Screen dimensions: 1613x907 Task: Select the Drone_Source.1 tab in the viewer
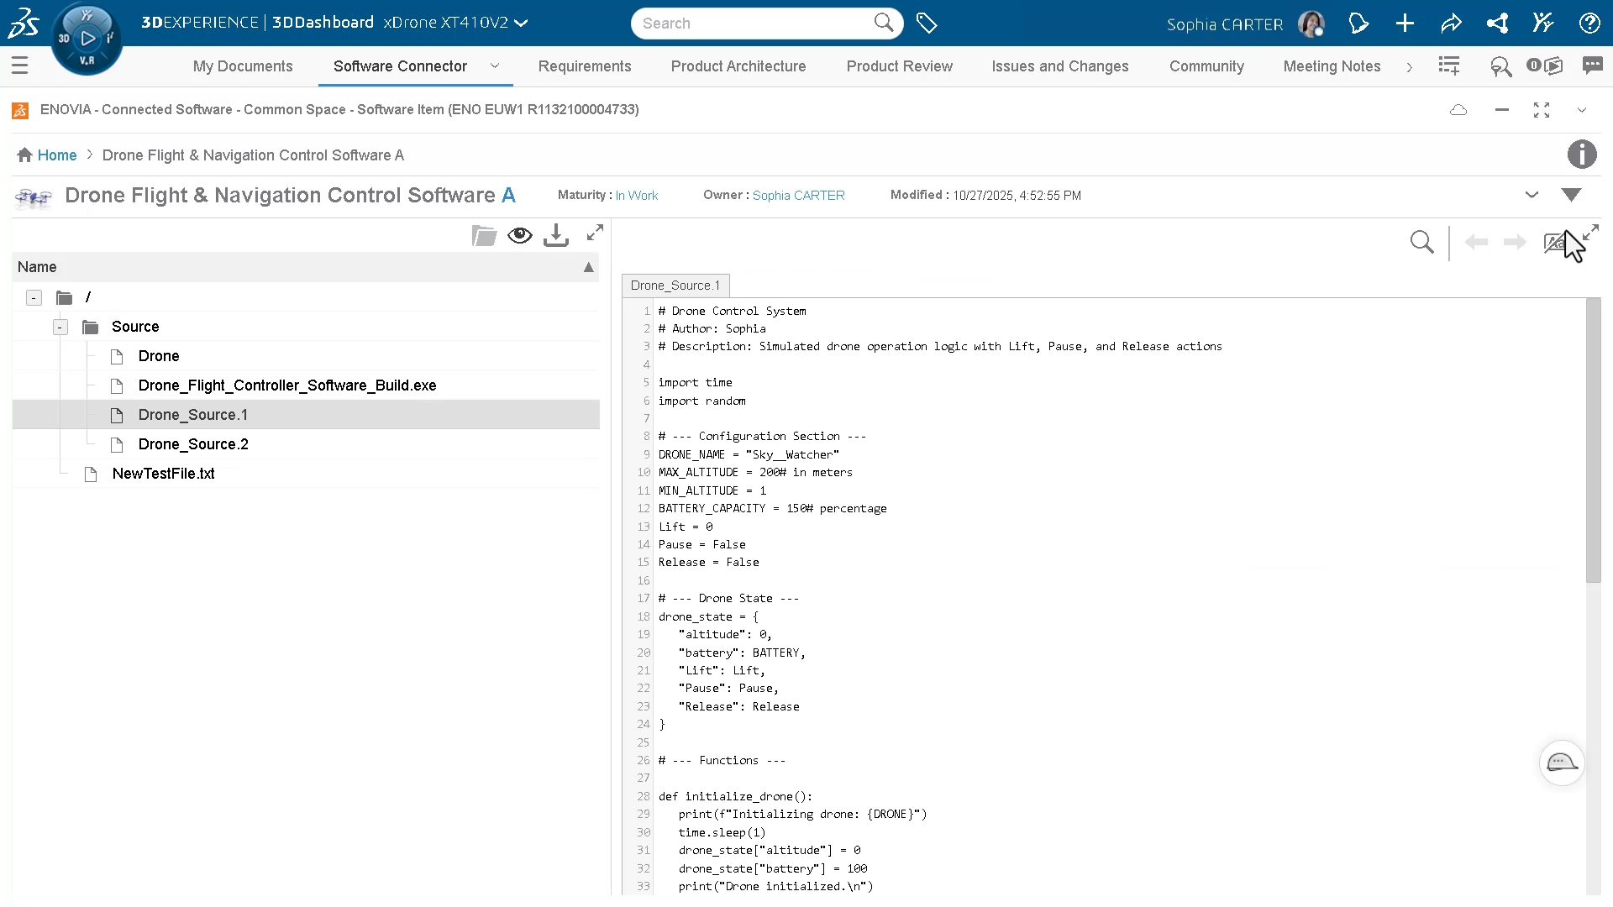(x=675, y=286)
